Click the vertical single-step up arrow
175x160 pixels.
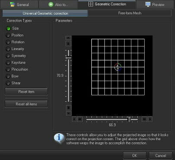coord(68,38)
